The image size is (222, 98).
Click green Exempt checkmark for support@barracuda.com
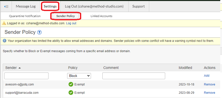pos(71,93)
